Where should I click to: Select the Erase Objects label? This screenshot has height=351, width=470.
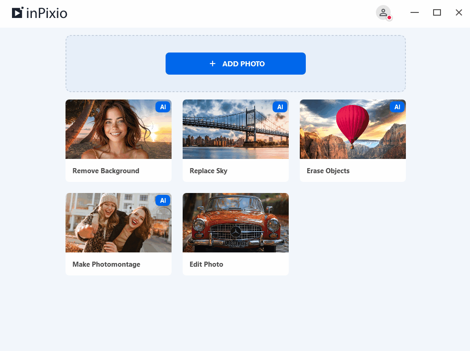(x=328, y=171)
